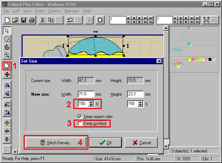Close the Set Size dialog with X
Screen dimensions: 222x163
[x=159, y=61]
